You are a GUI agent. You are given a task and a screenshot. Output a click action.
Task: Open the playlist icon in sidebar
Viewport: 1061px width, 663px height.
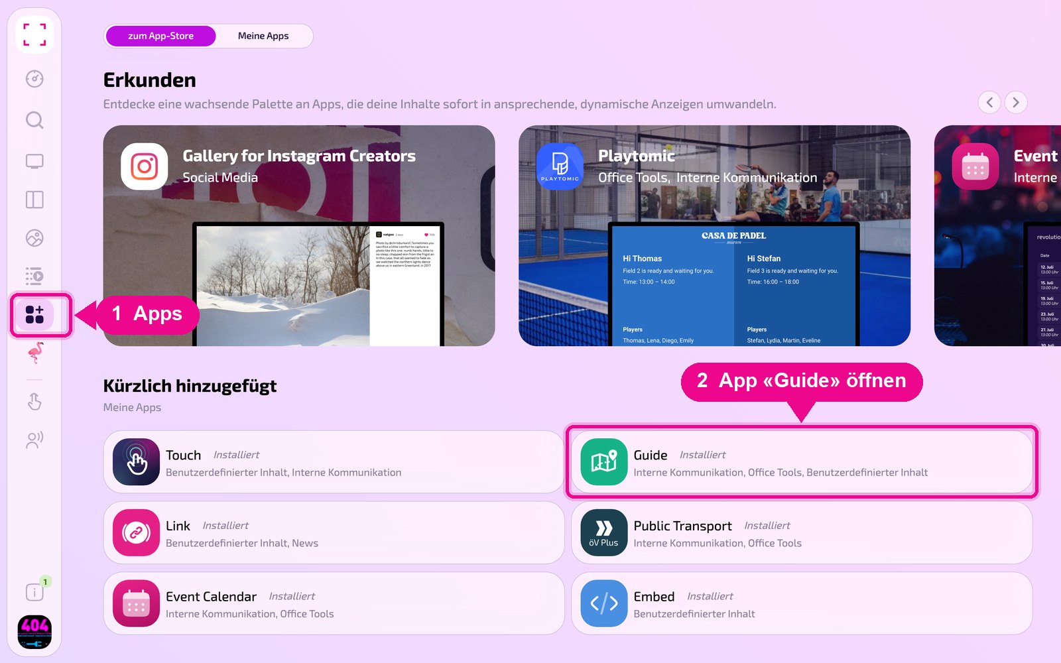click(34, 276)
